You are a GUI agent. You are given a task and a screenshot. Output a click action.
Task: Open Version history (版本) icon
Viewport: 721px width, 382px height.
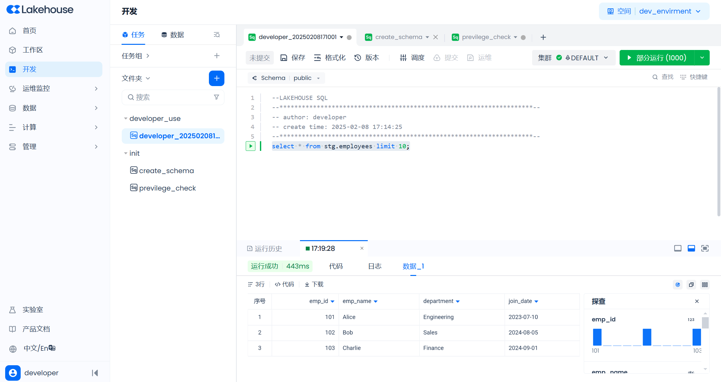point(358,58)
